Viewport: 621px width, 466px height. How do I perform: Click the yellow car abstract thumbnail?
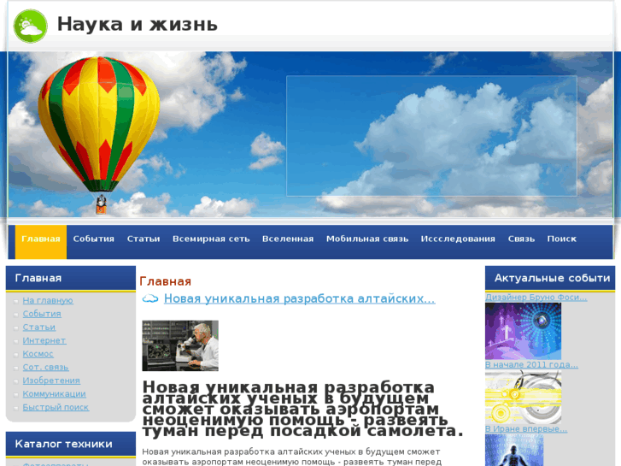pyautogui.click(x=523, y=397)
